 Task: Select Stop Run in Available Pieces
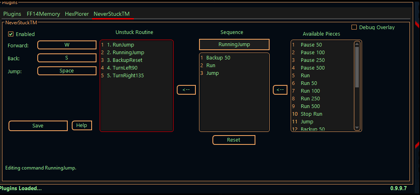pyautogui.click(x=311, y=114)
